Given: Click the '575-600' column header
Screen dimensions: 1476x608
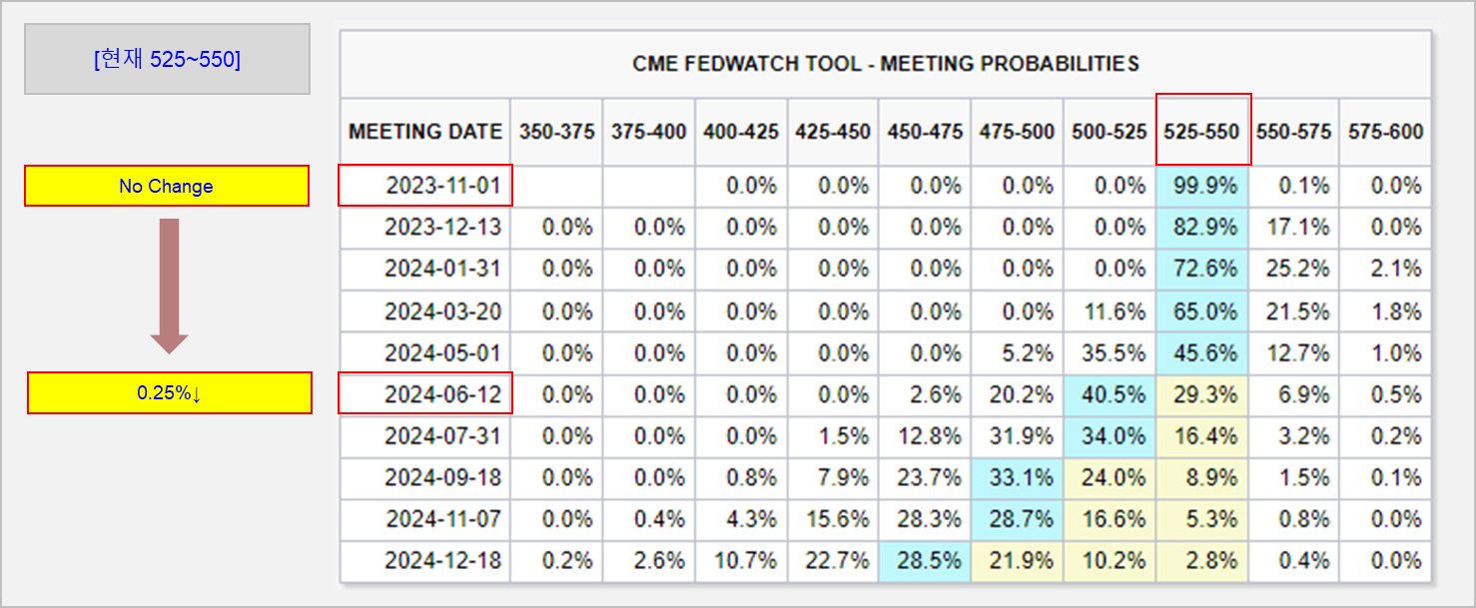Looking at the screenshot, I should pyautogui.click(x=1386, y=132).
